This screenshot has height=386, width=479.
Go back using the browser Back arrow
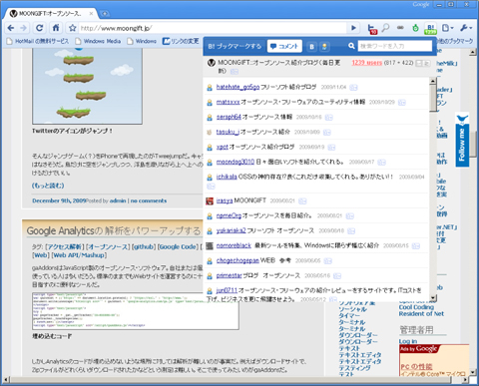coord(11,28)
